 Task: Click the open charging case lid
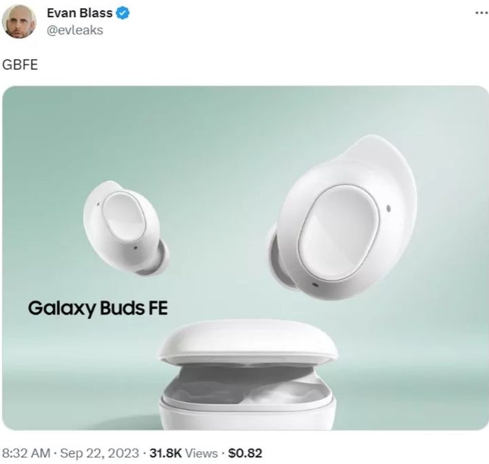pyautogui.click(x=249, y=341)
